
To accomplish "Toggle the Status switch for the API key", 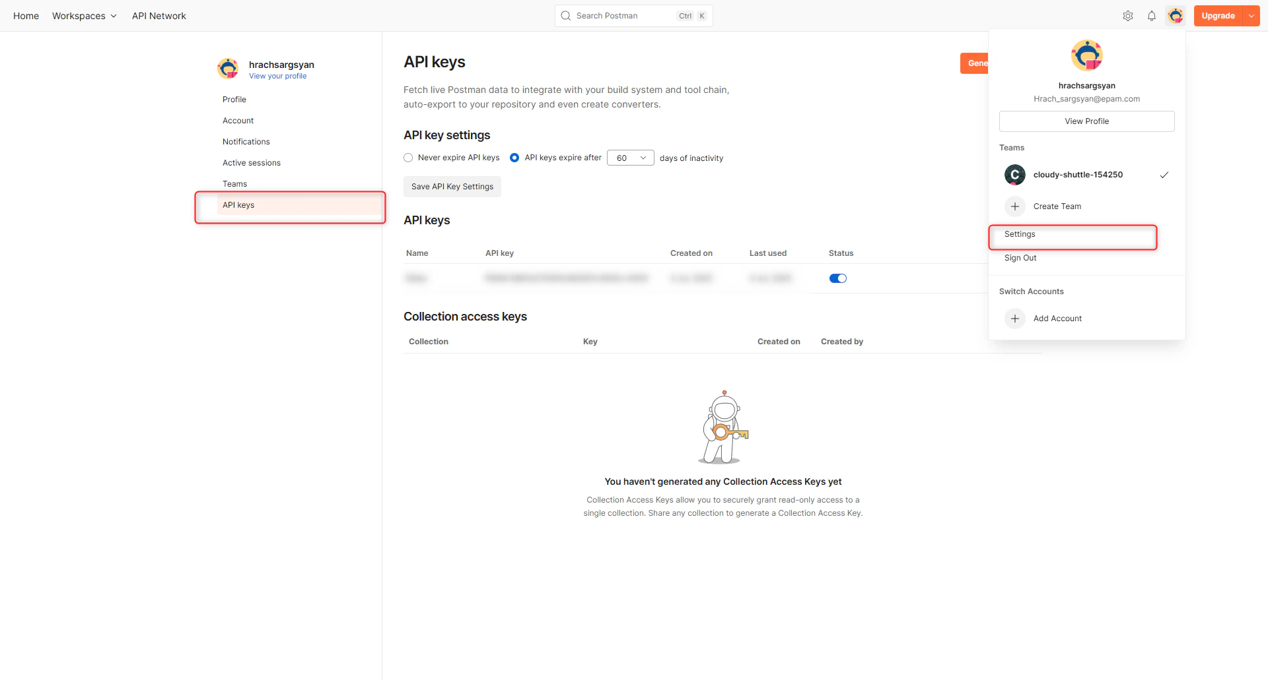I will coord(837,278).
